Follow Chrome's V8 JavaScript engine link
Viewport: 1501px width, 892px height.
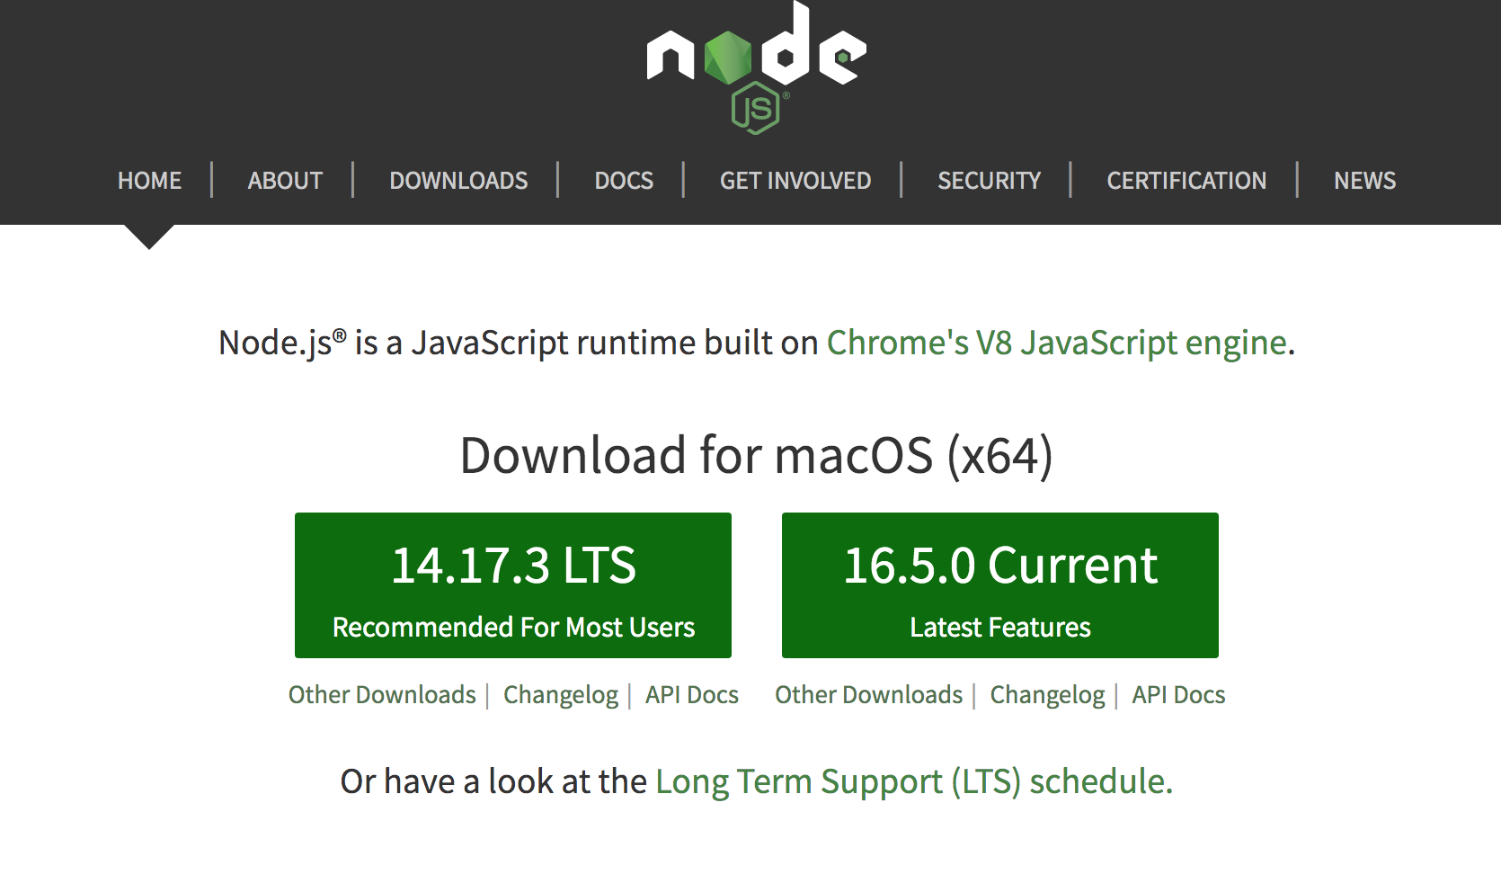tap(1057, 343)
